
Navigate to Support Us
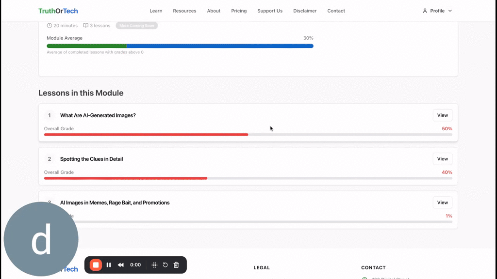pos(270,11)
